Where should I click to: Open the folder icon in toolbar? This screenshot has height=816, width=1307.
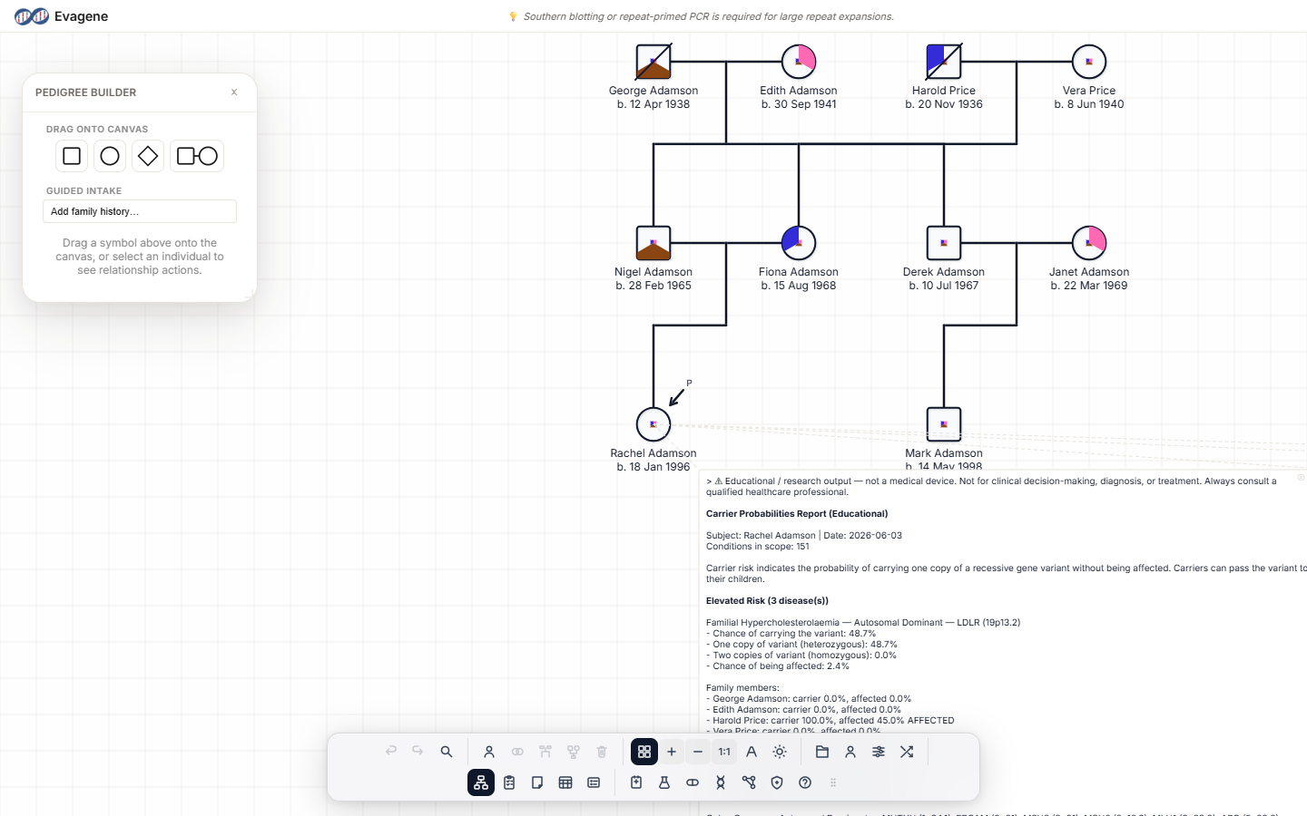[x=822, y=752]
